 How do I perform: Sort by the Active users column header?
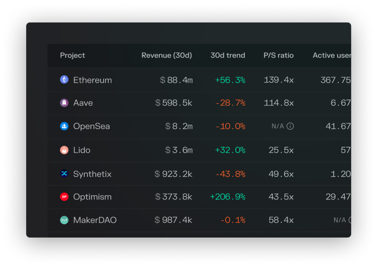click(332, 55)
